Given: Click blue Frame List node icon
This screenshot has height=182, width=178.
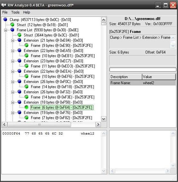Looking at the screenshot, I should click(12, 30).
